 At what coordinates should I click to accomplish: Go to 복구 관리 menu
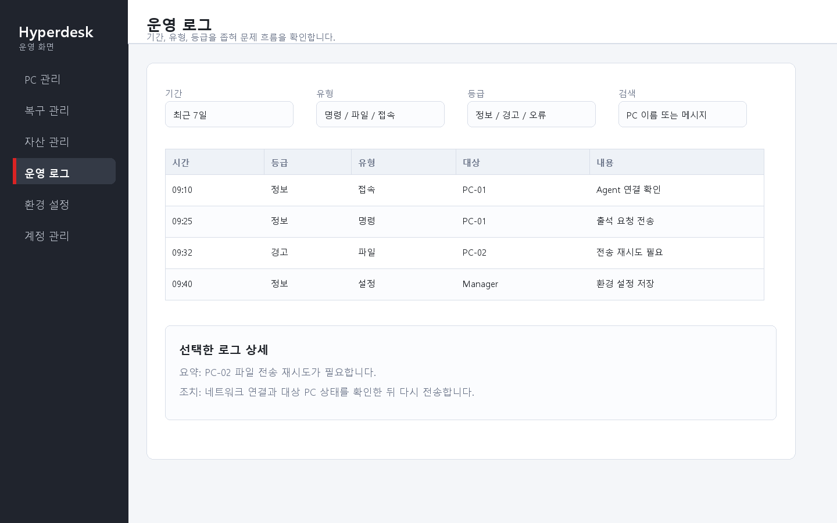point(64,111)
